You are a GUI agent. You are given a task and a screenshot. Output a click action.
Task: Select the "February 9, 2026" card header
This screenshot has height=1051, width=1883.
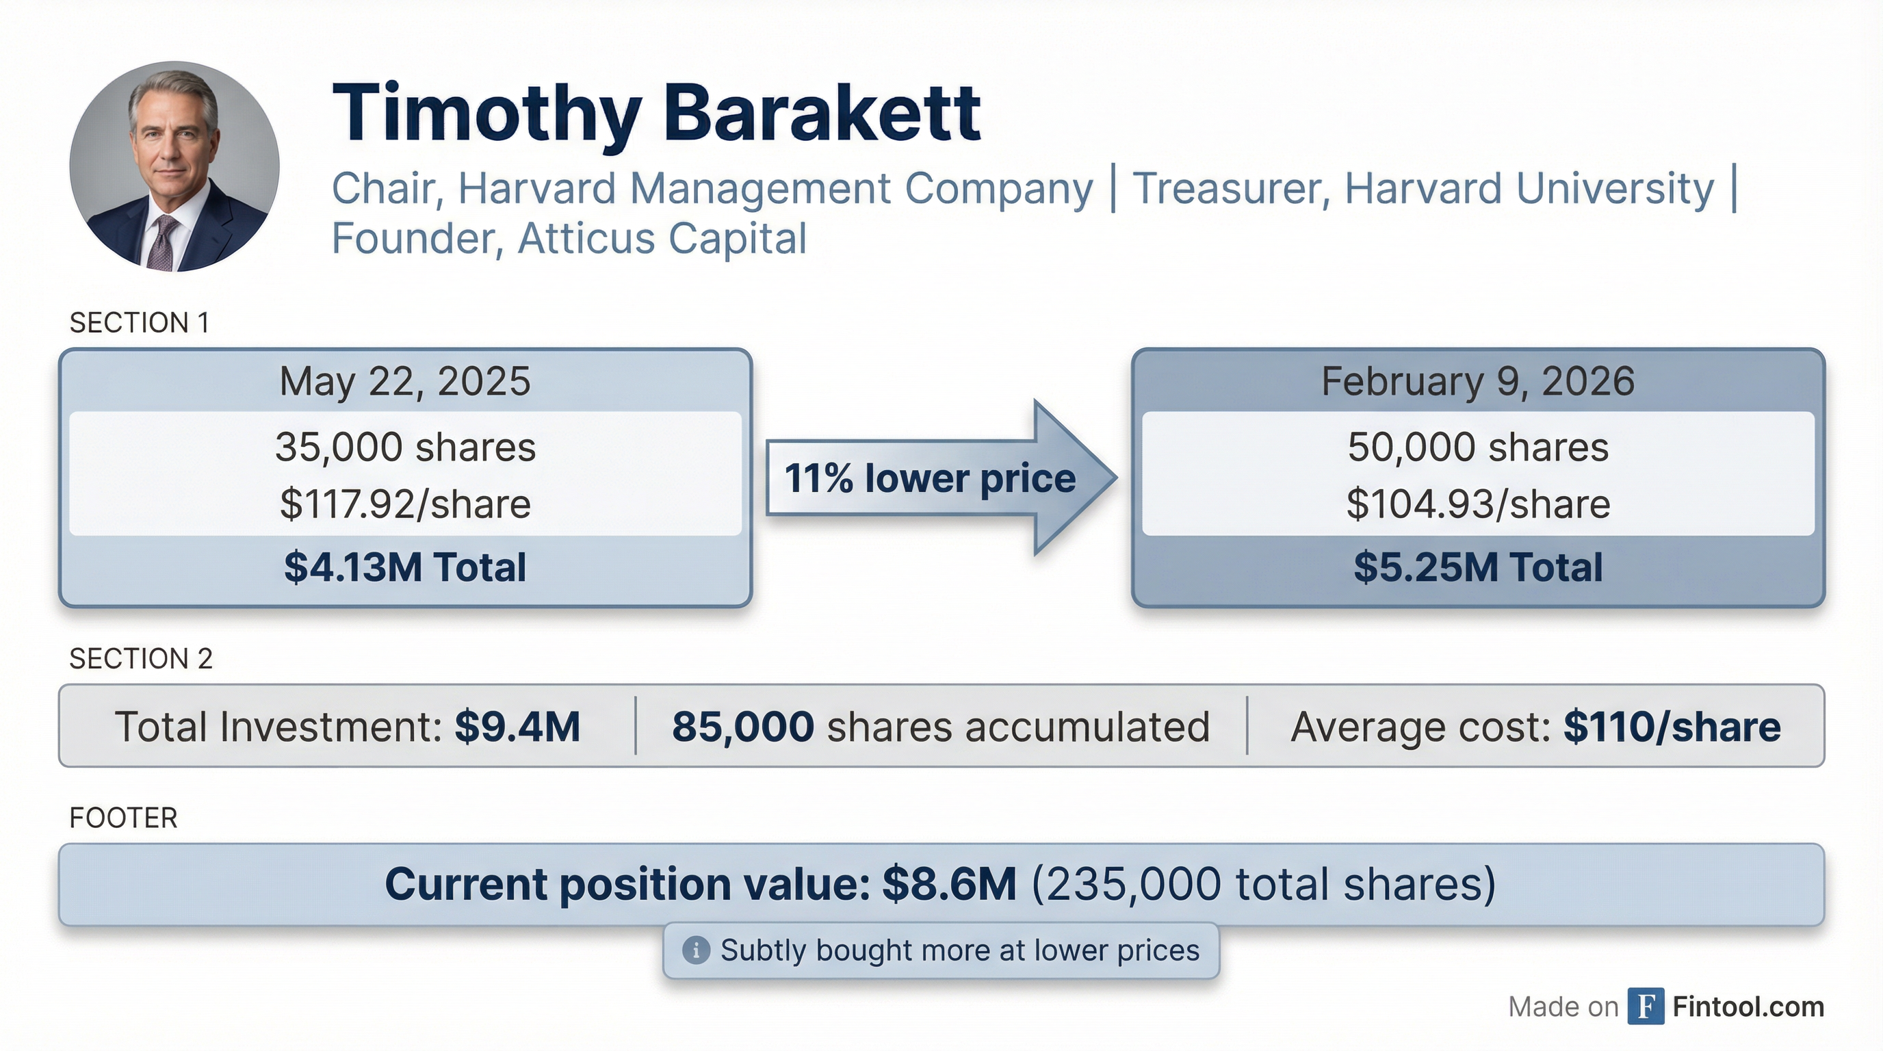click(1477, 382)
